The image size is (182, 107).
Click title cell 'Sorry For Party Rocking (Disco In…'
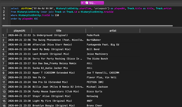(x=59, y=59)
